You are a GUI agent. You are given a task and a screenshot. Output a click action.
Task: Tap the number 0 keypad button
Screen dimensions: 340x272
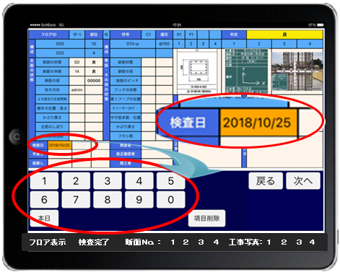(171, 200)
